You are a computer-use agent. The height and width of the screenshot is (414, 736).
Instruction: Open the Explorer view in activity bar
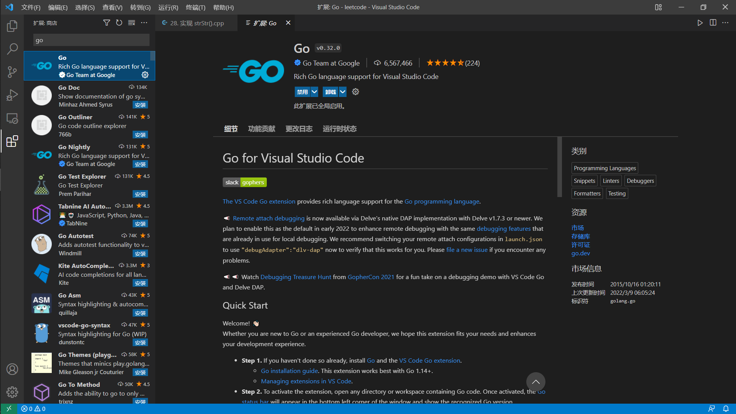click(x=12, y=26)
